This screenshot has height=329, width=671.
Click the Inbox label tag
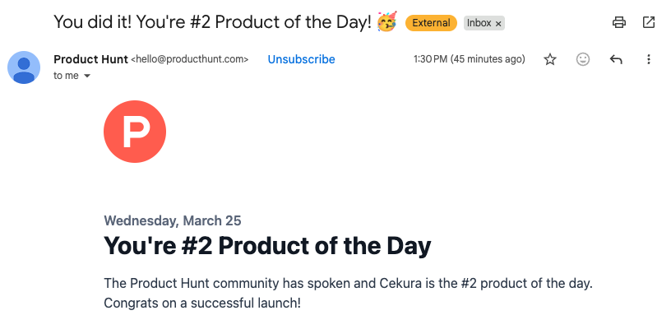tap(479, 23)
